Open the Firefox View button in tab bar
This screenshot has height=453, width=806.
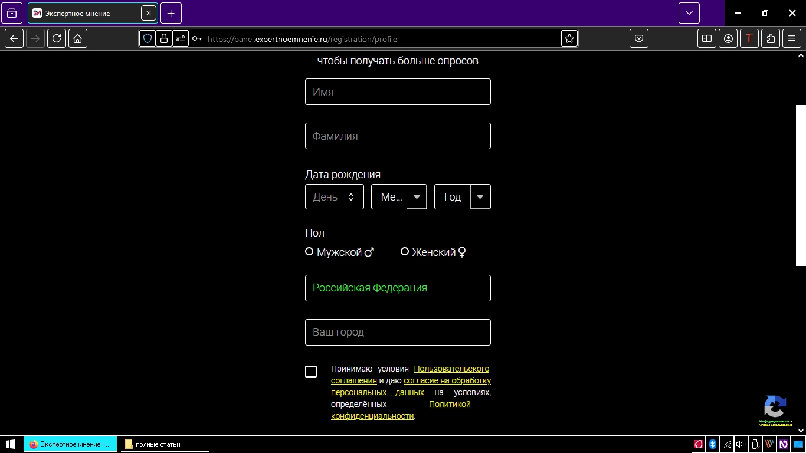tap(12, 13)
